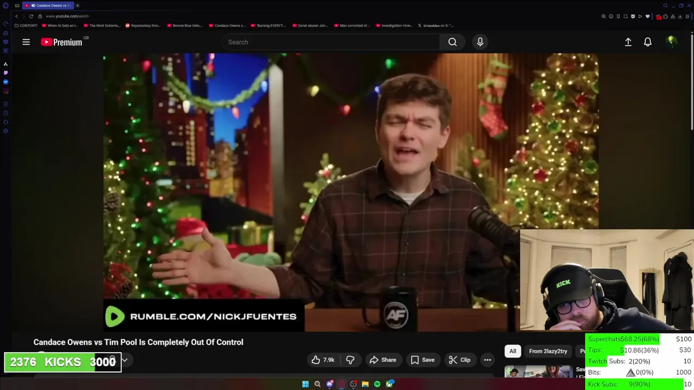Select the From 2lazy2try chip
Screen dimensions: 694x390
coord(548,351)
